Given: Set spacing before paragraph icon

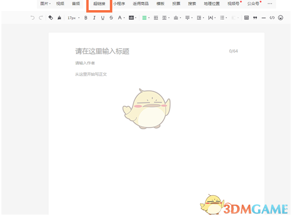Looking at the screenshot, I should [176, 18].
